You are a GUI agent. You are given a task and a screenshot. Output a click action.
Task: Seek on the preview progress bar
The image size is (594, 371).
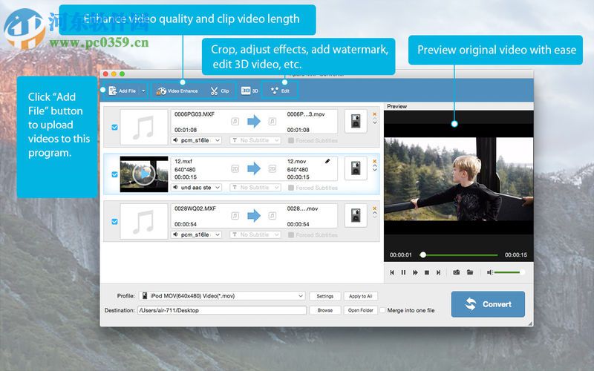pos(460,255)
